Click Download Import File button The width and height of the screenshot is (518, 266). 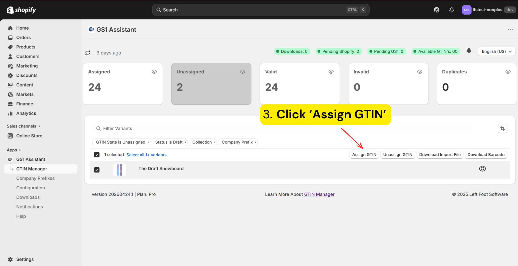[x=440, y=155]
